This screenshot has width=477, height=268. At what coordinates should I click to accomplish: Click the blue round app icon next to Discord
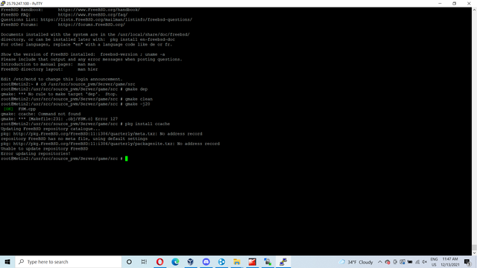(x=221, y=261)
